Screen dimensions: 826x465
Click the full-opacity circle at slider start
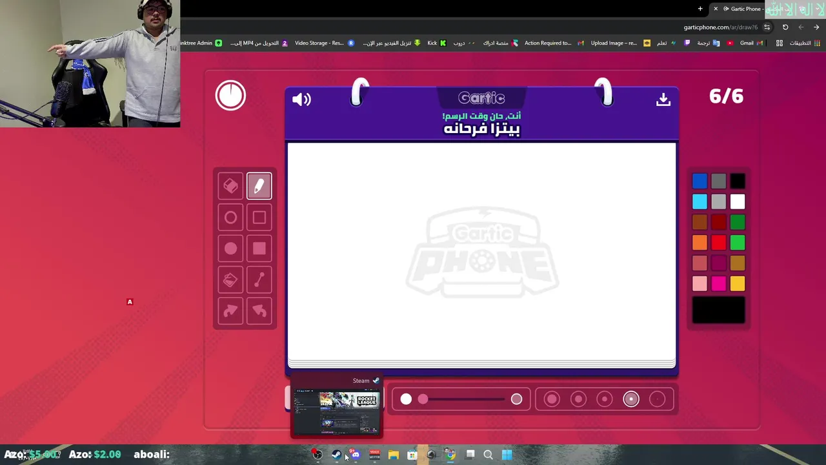point(406,399)
